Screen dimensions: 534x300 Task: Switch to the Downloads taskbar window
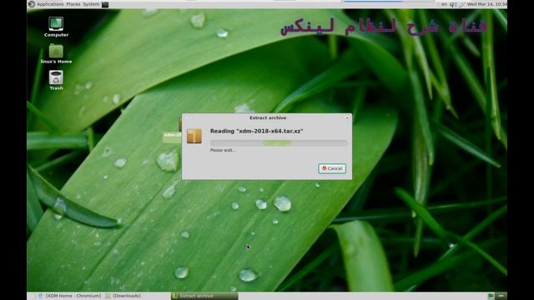123,296
